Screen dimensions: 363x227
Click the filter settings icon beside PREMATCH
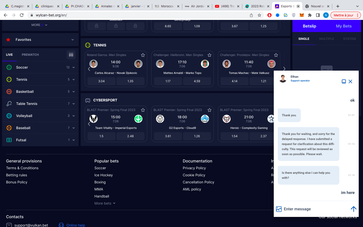71,55
